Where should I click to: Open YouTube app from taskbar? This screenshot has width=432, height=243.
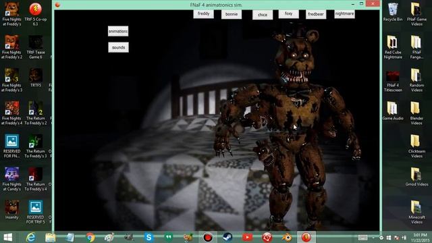click(x=247, y=237)
